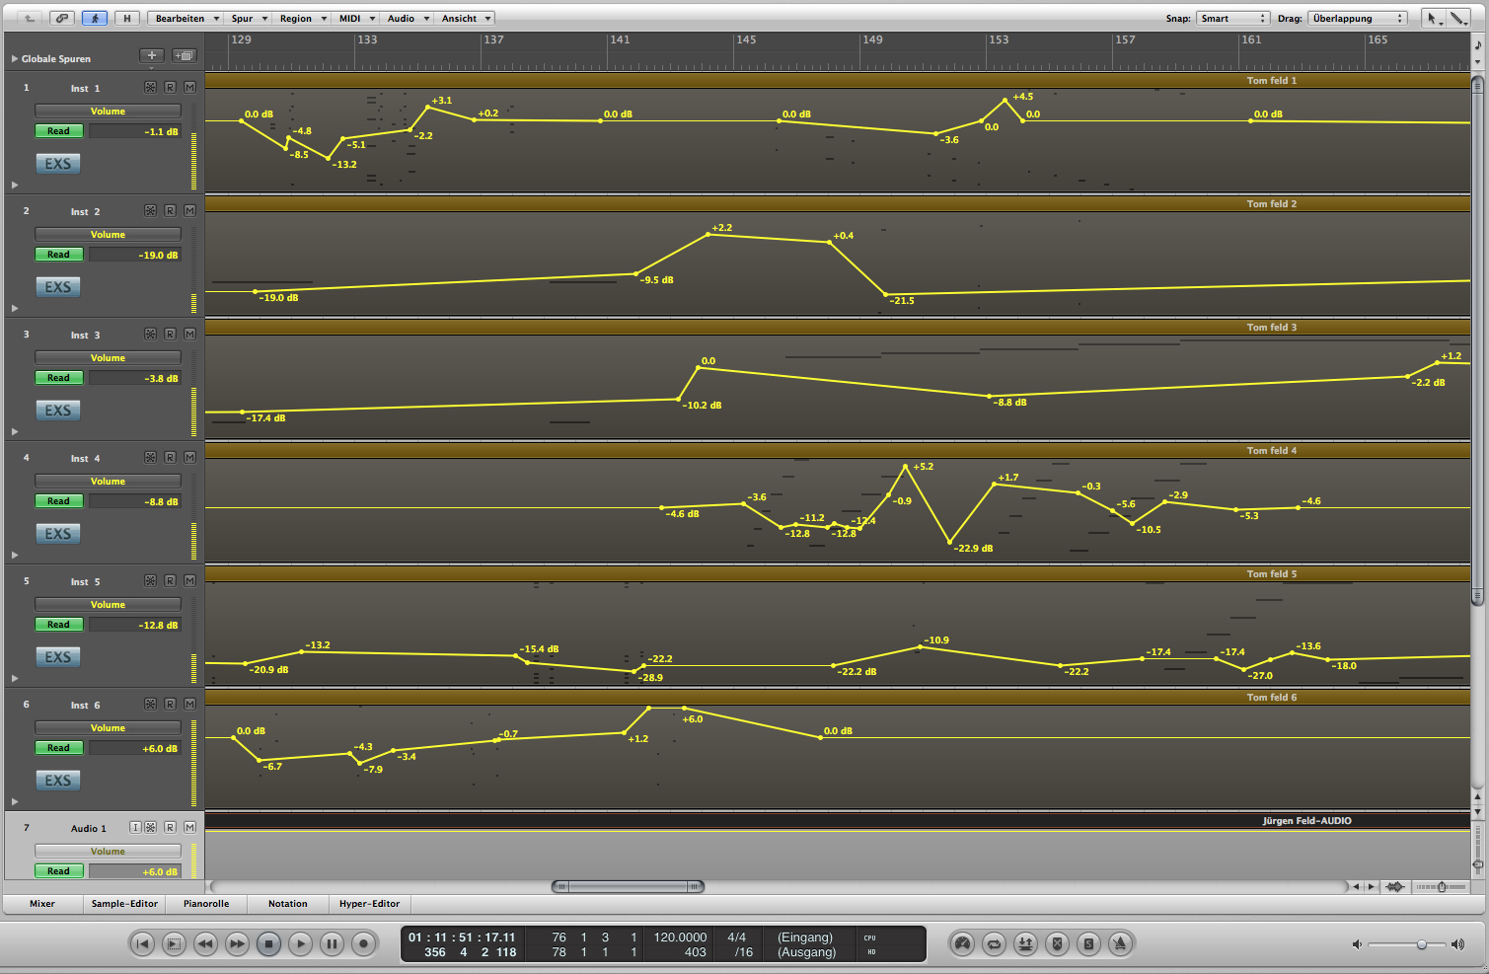Toggle the Cycle mode button in transport
Viewport: 1489px width, 974px height.
pyautogui.click(x=994, y=944)
